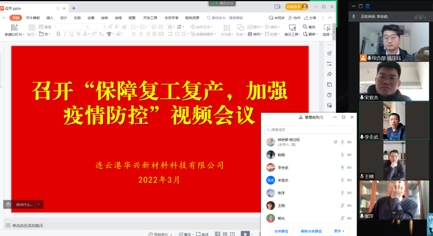Screen dimensions: 433x236
Task: Switch to the 插入 ribbon tab
Action: click(x=50, y=18)
